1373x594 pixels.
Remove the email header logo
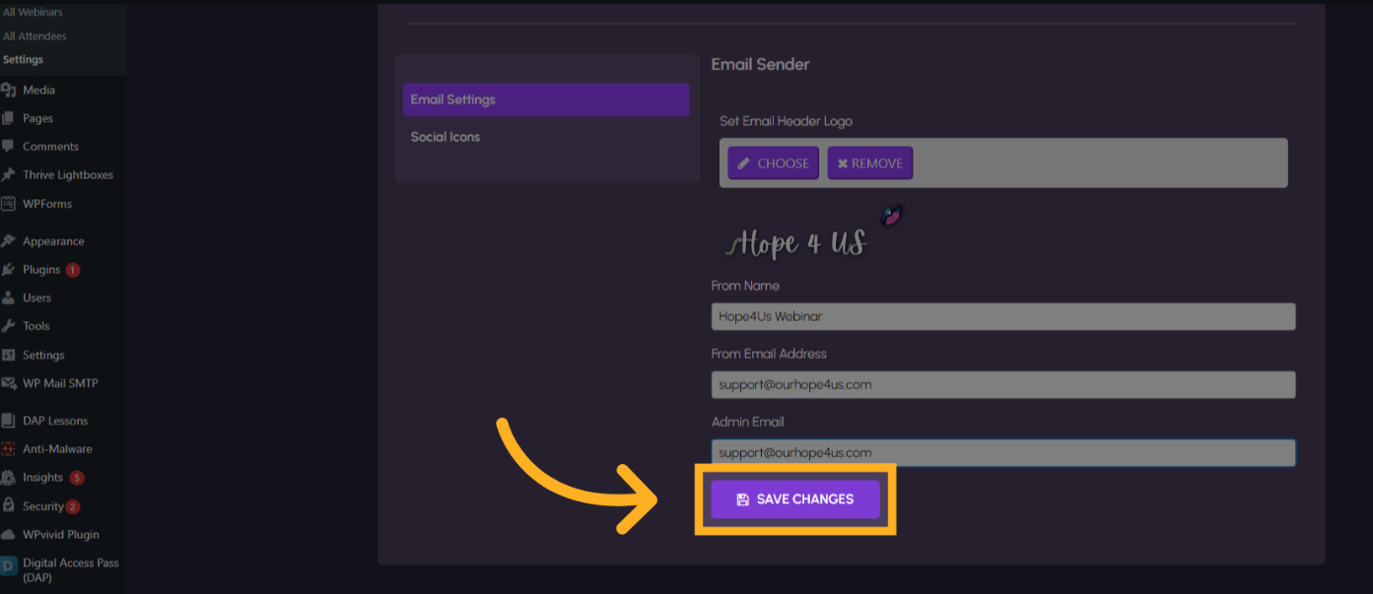click(869, 164)
